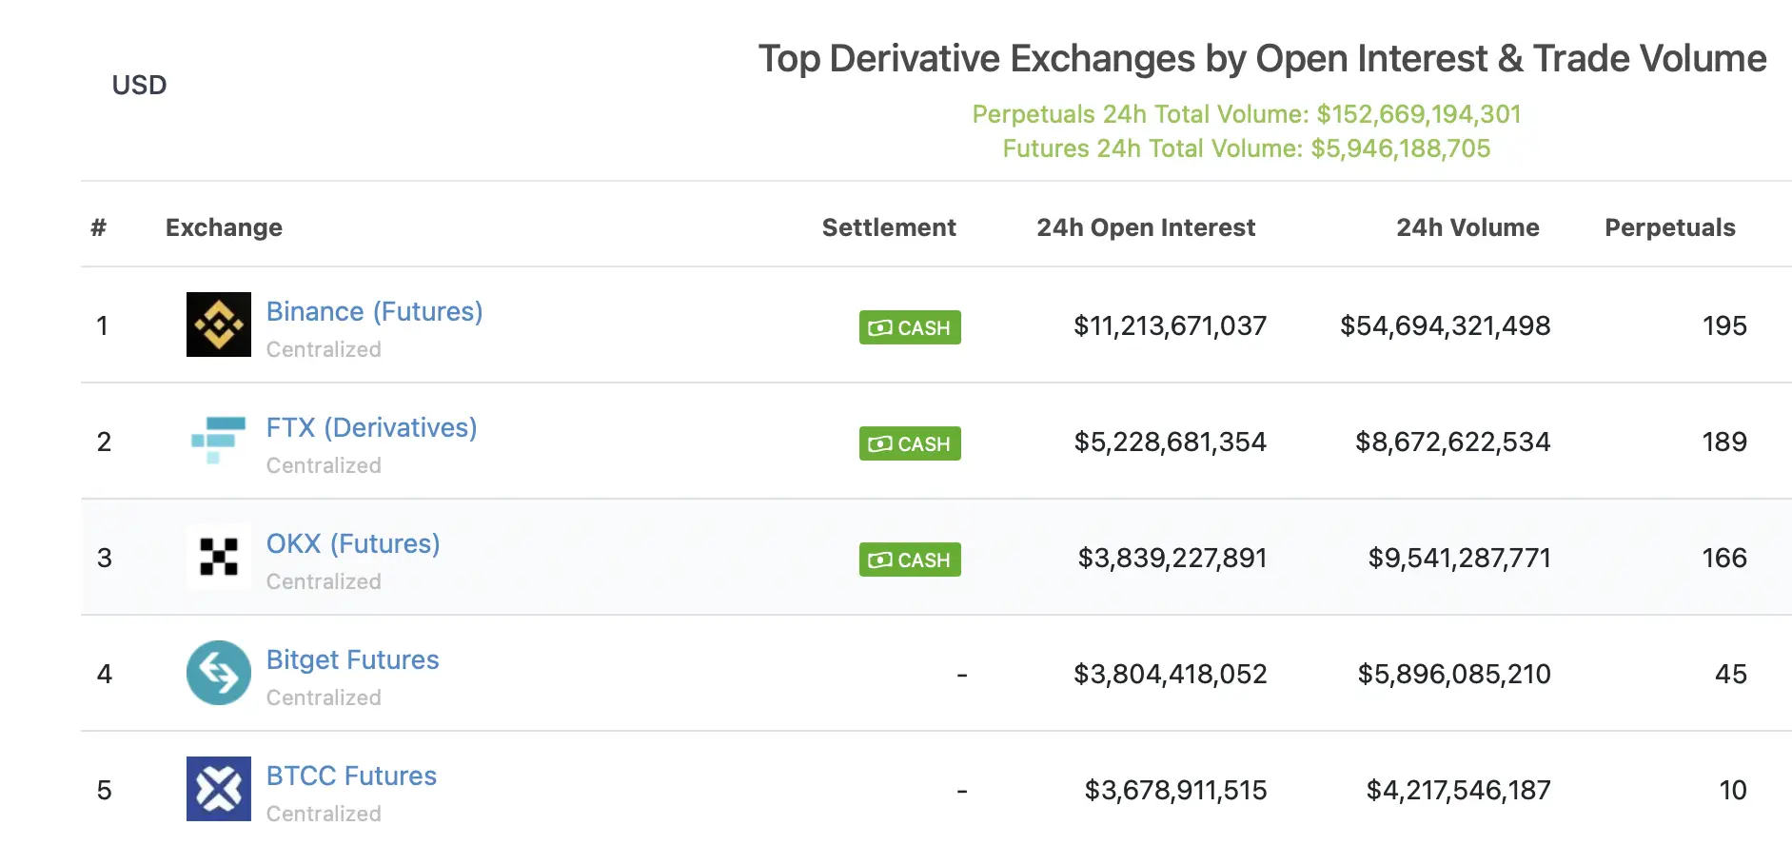The width and height of the screenshot is (1792, 845).
Task: Click the FTX (Derivatives) logo icon
Action: 219,441
